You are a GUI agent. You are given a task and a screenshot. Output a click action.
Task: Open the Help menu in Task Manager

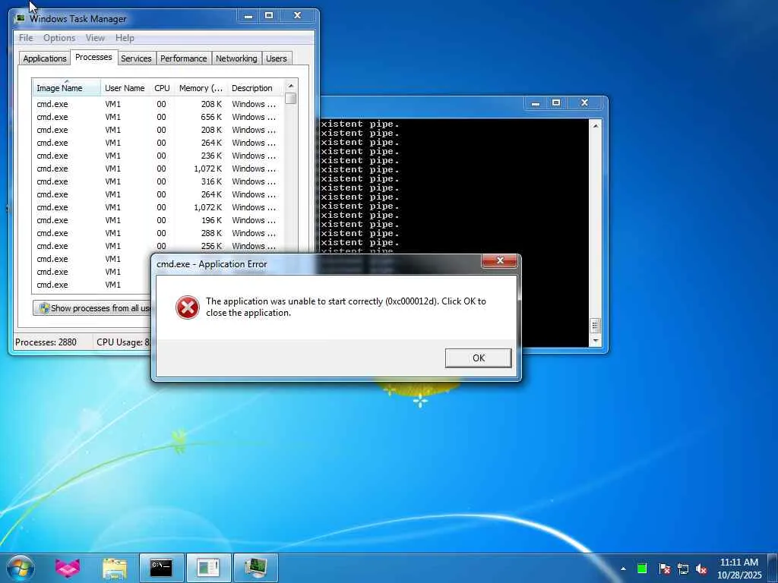[x=125, y=38]
